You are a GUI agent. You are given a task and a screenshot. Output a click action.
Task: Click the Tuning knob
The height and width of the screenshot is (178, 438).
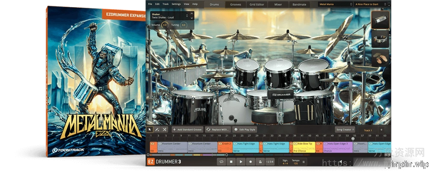(x=183, y=25)
